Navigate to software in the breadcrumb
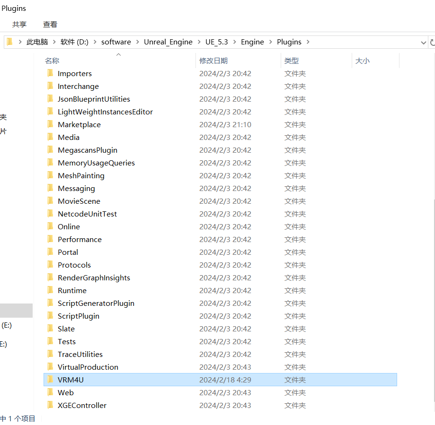 coord(116,42)
